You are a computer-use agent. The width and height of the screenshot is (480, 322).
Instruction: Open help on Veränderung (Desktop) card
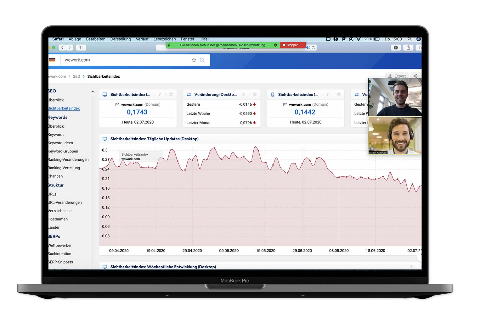pos(244,94)
